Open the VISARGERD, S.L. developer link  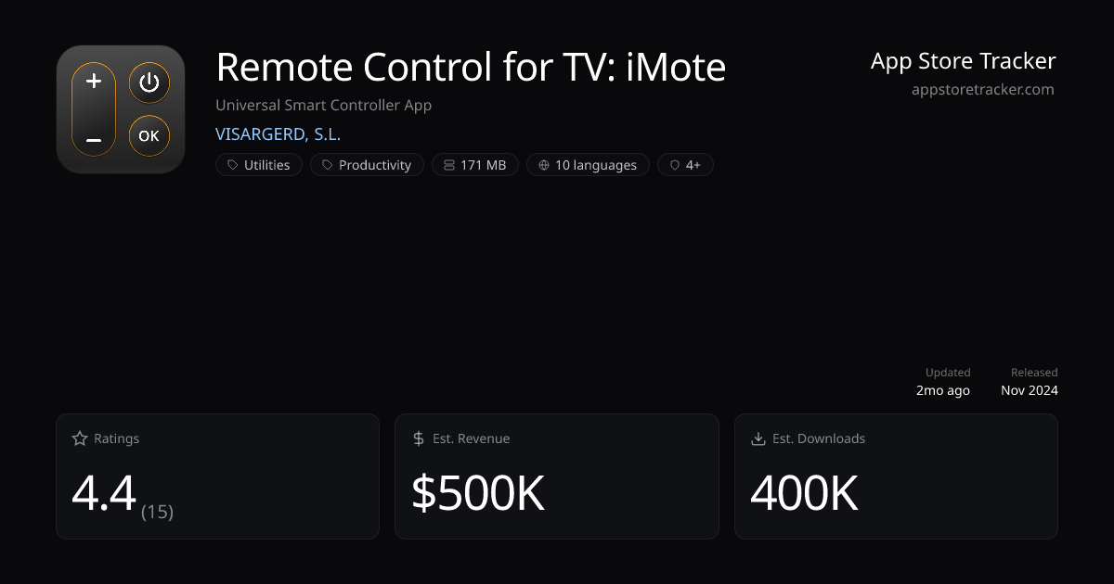coord(278,134)
